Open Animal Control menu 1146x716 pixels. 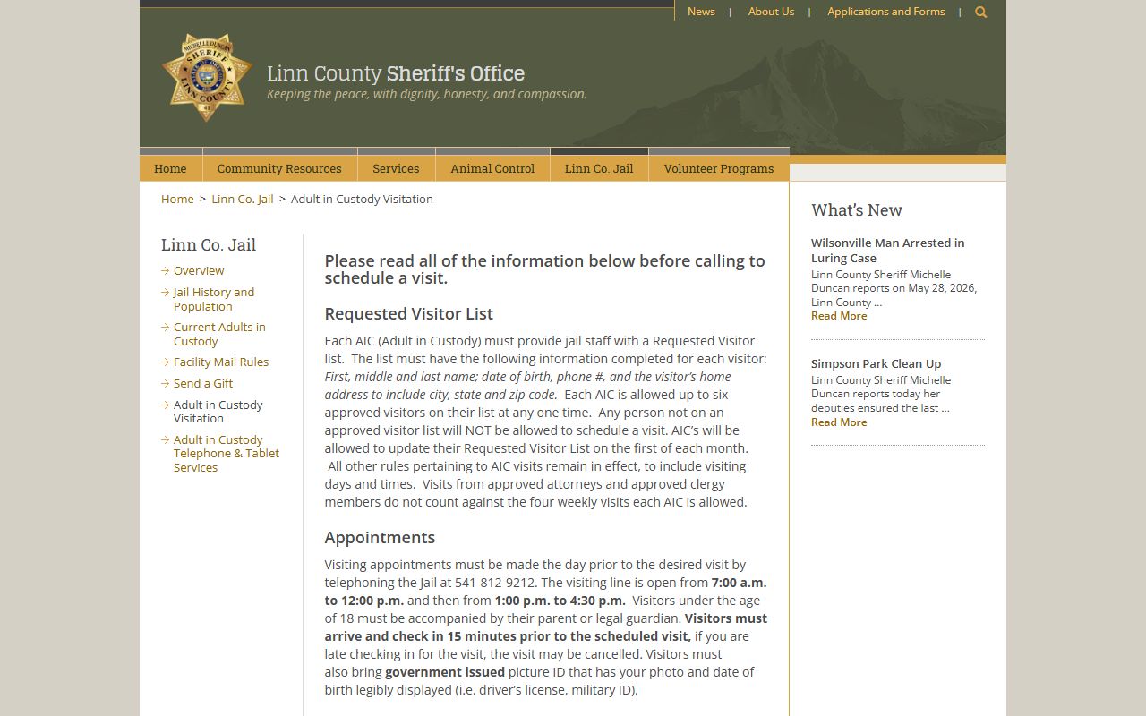point(492,168)
